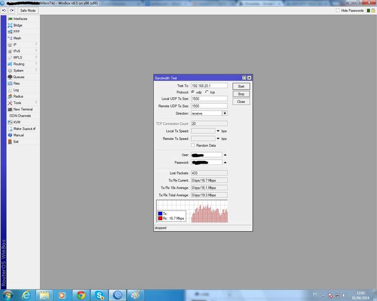Screen dimensions: 377x301
Task: Open the Files folder icon
Action: [10, 84]
